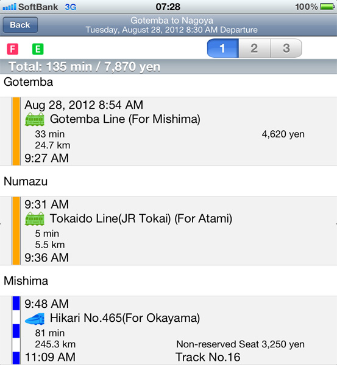The width and height of the screenshot is (337, 365).
Task: Select route option 1 segment
Action: click(222, 48)
